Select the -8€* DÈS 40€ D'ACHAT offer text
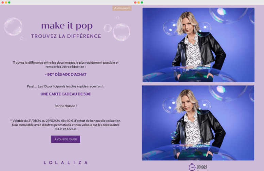Image resolution: width=264 pixels, height=171 pixels. pyautogui.click(x=66, y=74)
